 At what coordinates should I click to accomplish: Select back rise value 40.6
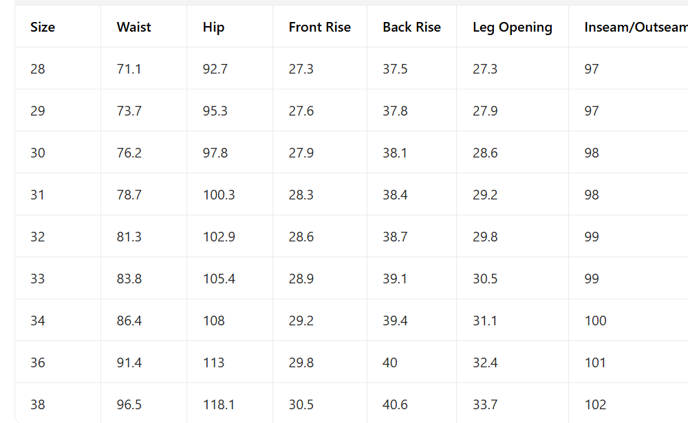tap(395, 404)
